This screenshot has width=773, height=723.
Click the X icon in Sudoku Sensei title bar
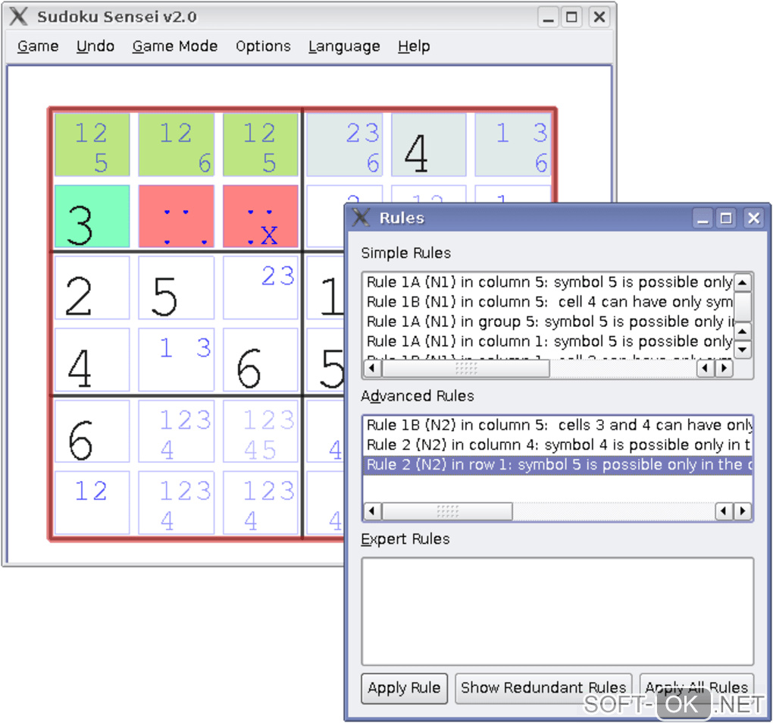(19, 17)
